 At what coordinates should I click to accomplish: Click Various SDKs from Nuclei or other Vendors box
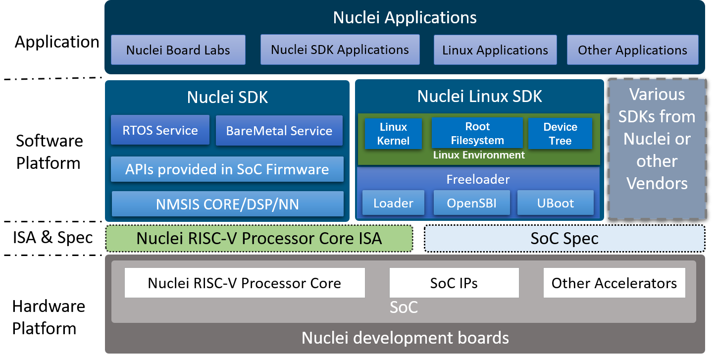[657, 149]
